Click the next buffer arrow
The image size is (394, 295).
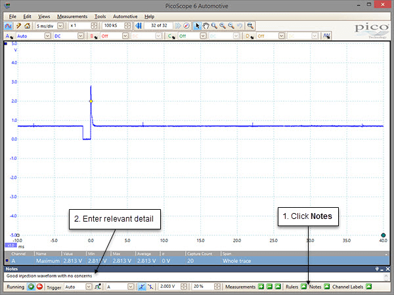178,26
